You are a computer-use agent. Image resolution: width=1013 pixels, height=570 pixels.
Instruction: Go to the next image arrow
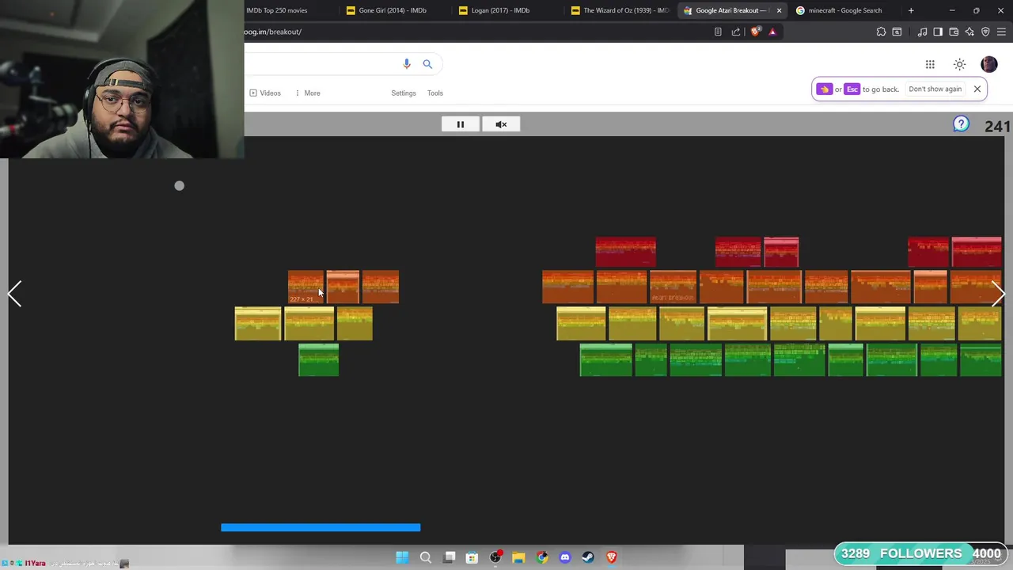(x=998, y=294)
